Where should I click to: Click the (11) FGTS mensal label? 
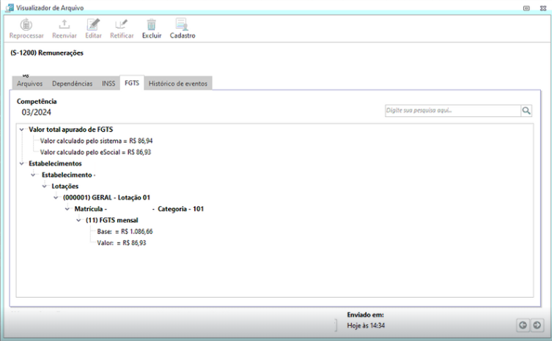tap(111, 220)
